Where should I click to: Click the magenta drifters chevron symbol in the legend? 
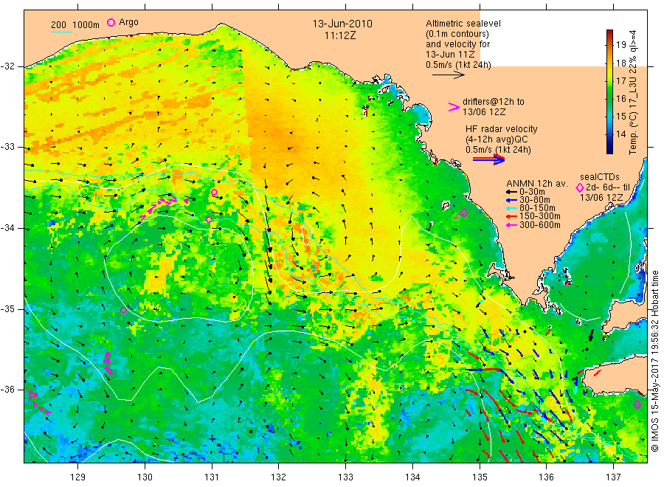coord(454,107)
